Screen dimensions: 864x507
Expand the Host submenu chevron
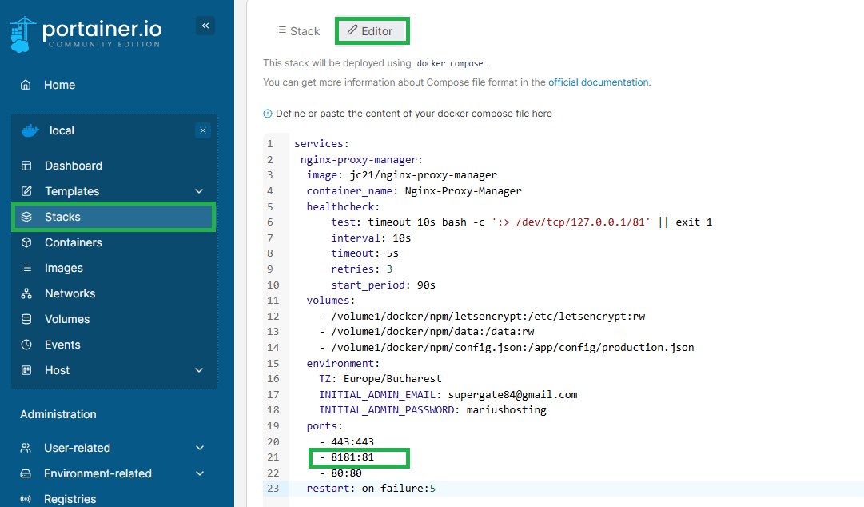(x=199, y=370)
